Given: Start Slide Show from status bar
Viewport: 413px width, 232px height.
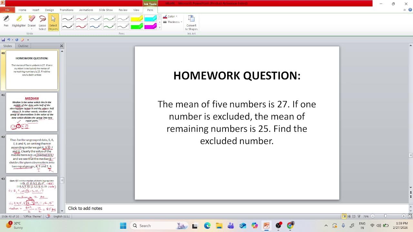Looking at the screenshot, I should pos(359,216).
